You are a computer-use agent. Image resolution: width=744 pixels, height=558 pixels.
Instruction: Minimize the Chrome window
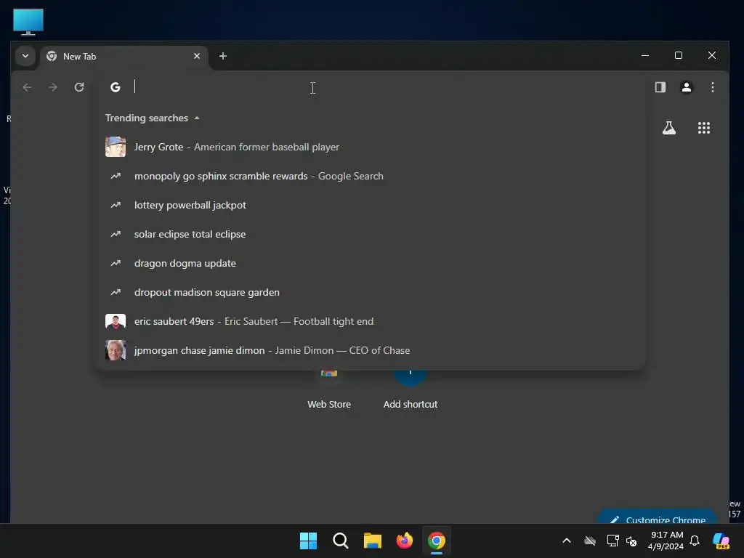tap(645, 55)
